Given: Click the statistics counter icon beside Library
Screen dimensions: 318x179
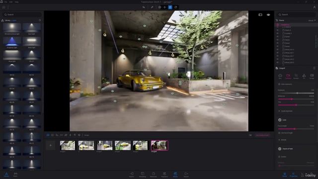Looking at the screenshot, I should click(x=15, y=175).
